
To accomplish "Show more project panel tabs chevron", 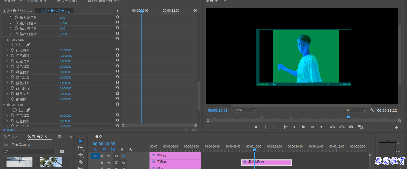I will [x=71, y=137].
